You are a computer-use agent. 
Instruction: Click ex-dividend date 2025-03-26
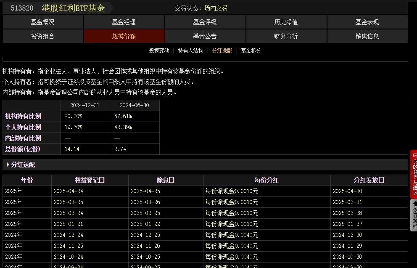(x=145, y=202)
